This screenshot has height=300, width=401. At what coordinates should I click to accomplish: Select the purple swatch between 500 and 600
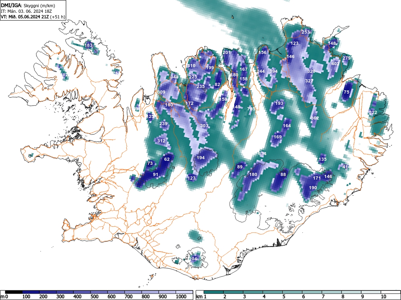[99, 292]
